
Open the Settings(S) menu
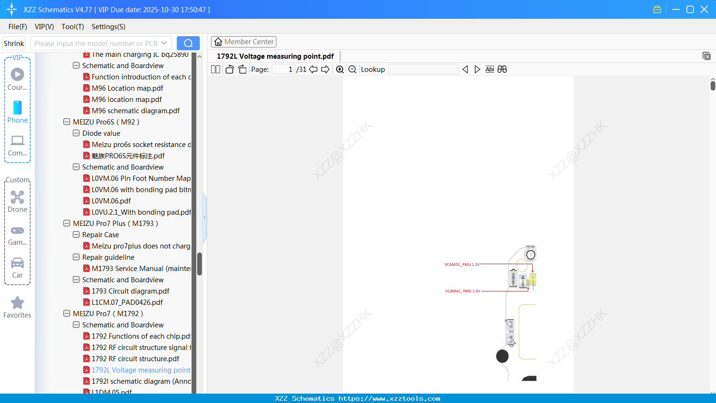click(x=109, y=27)
